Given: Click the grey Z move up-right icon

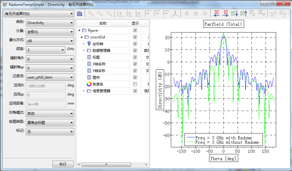Looking at the screenshot, I should coord(262,13).
